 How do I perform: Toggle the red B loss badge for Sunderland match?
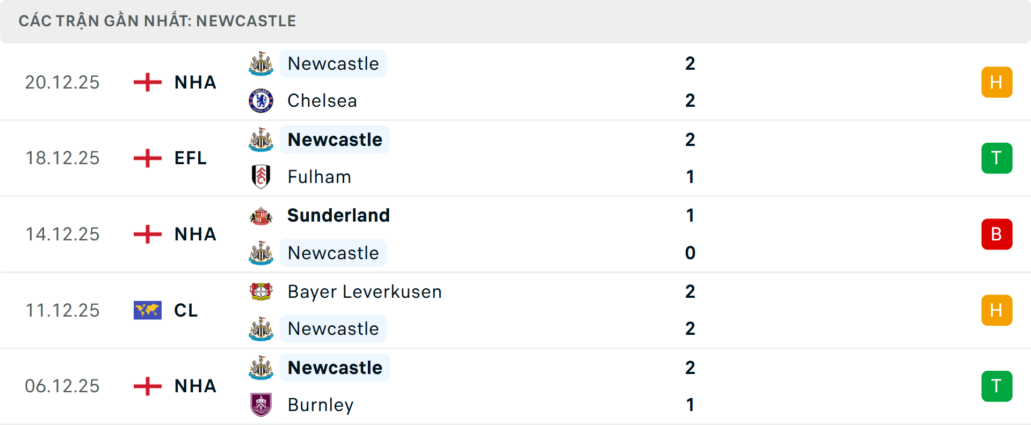997,234
